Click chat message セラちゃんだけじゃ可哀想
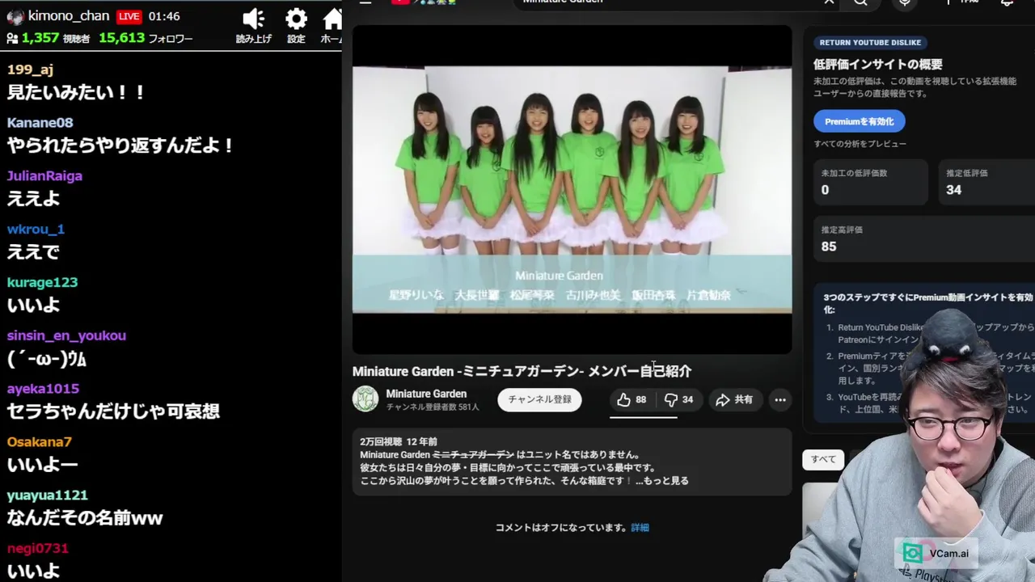1035x582 pixels. coord(113,411)
